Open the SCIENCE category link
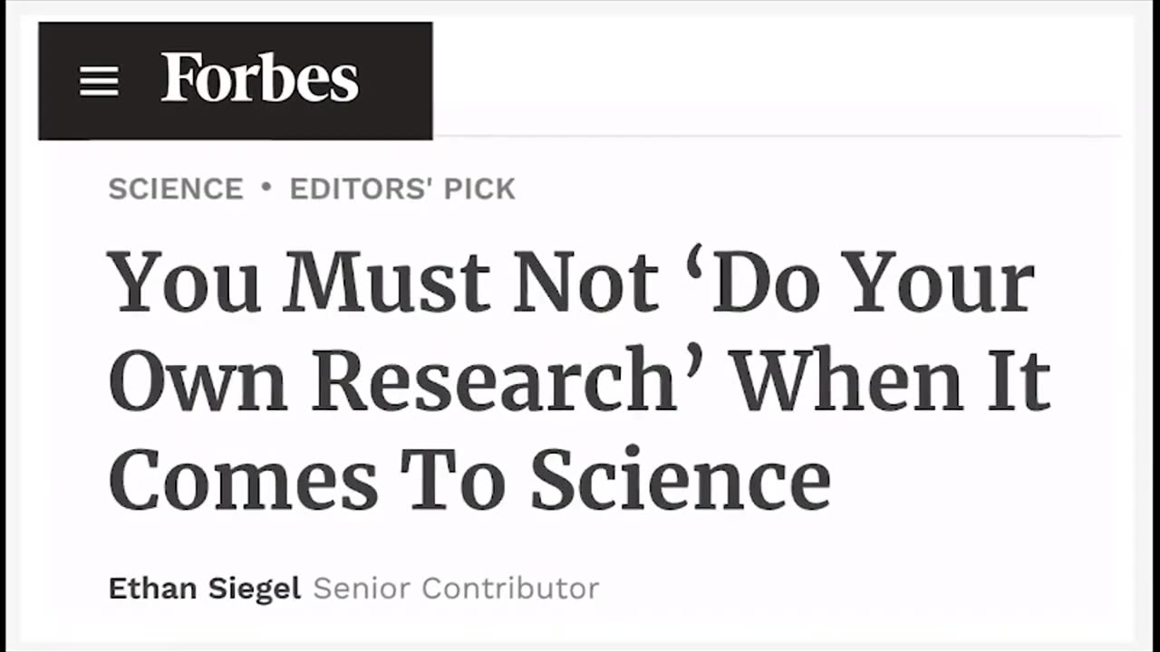 pyautogui.click(x=176, y=188)
